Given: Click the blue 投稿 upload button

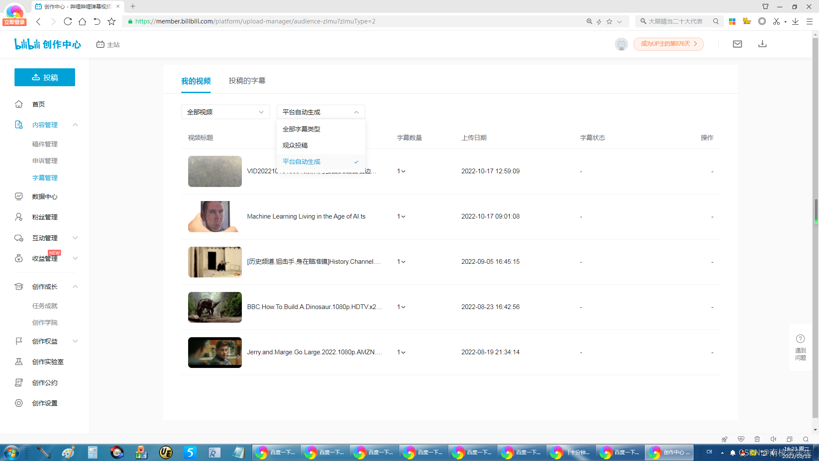Looking at the screenshot, I should [x=45, y=77].
